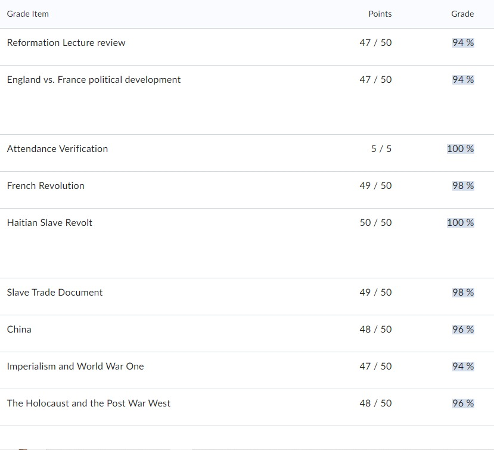This screenshot has height=450, width=494.
Task: Select the "China" grade item
Action: click(x=19, y=330)
